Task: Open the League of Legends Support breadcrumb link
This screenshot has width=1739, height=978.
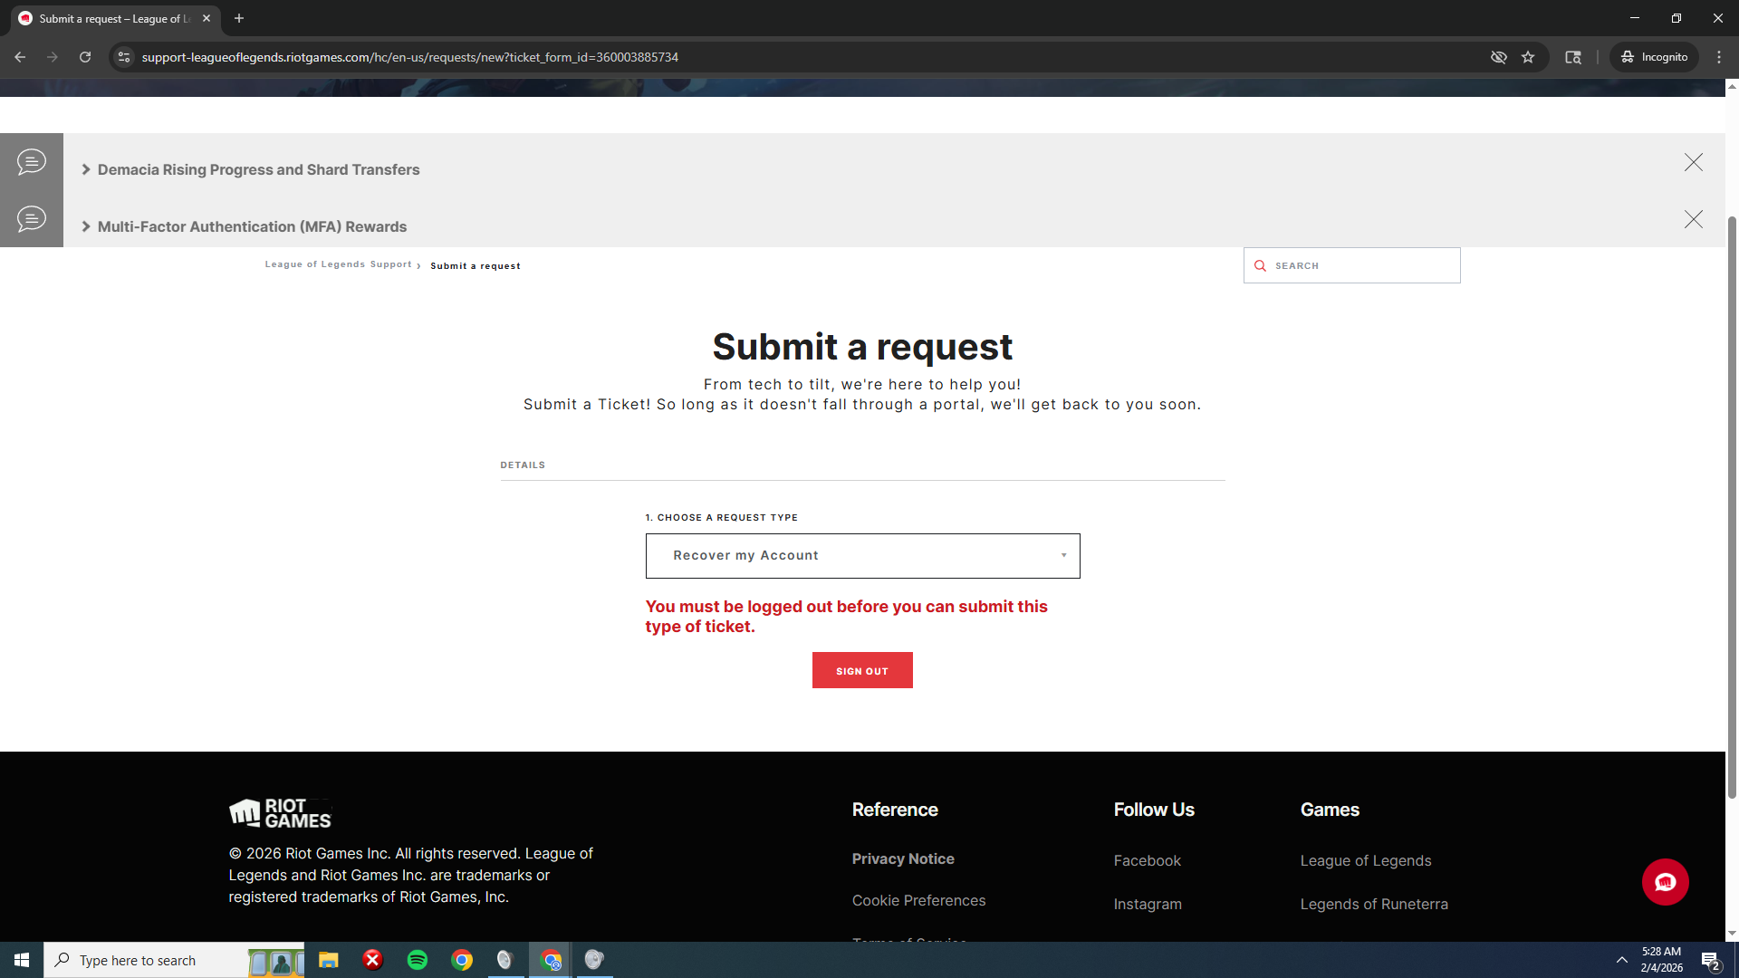Action: (x=338, y=264)
